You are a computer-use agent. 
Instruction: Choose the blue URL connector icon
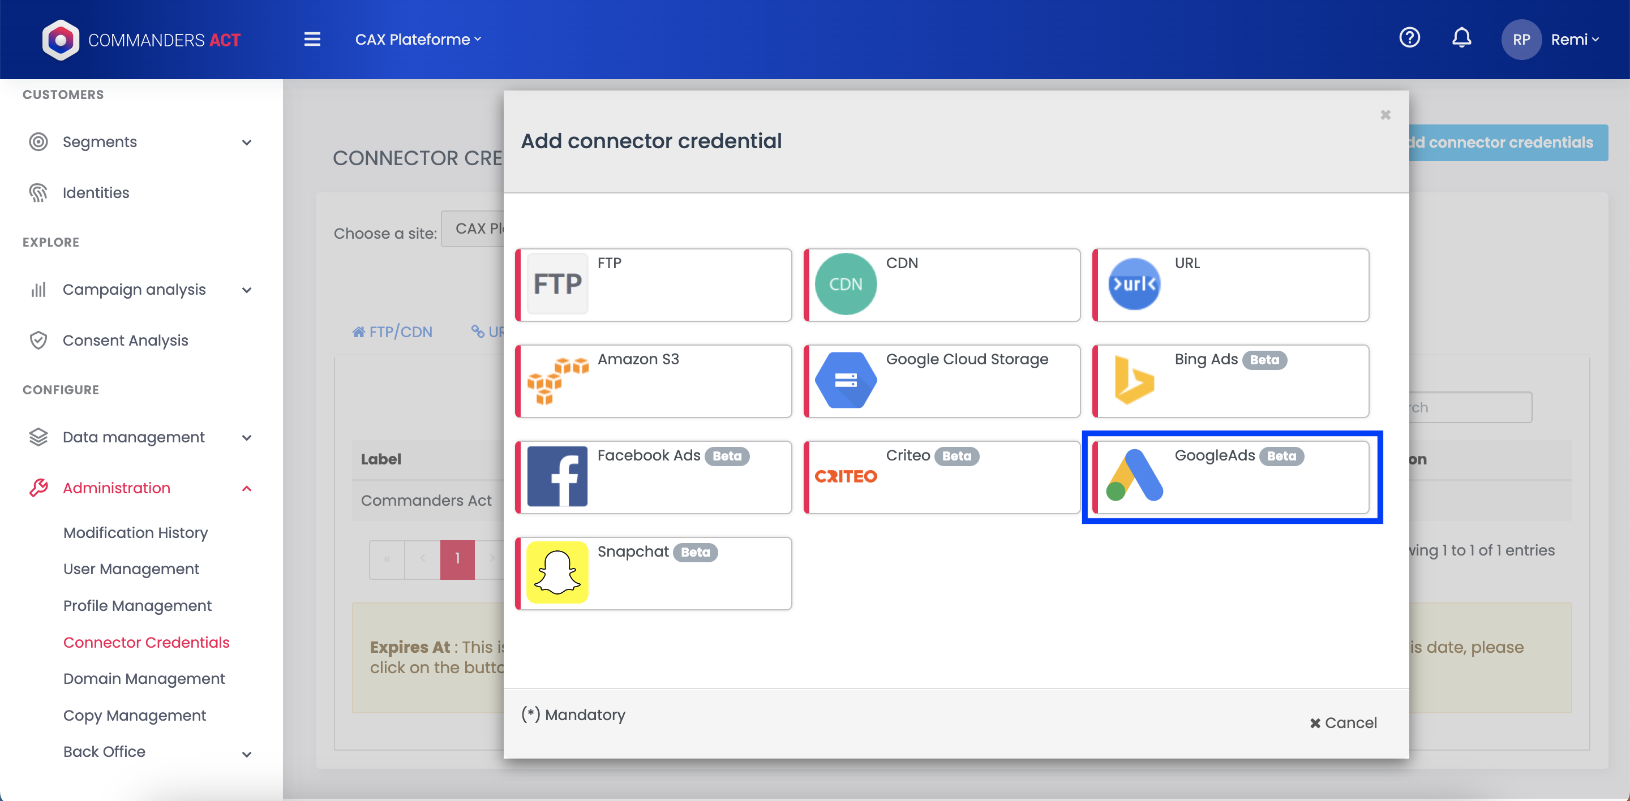pos(1134,285)
